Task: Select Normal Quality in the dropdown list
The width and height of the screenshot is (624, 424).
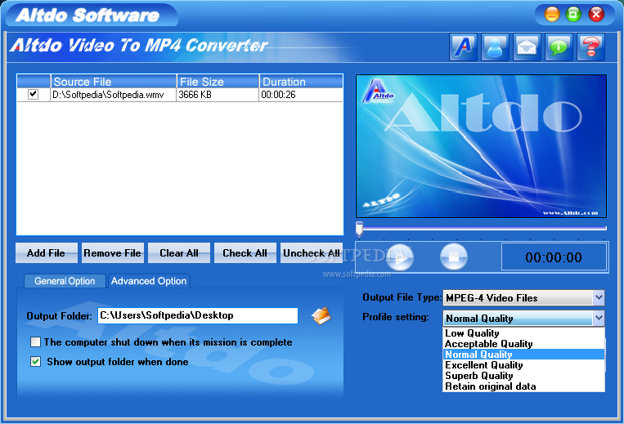Action: (523, 355)
